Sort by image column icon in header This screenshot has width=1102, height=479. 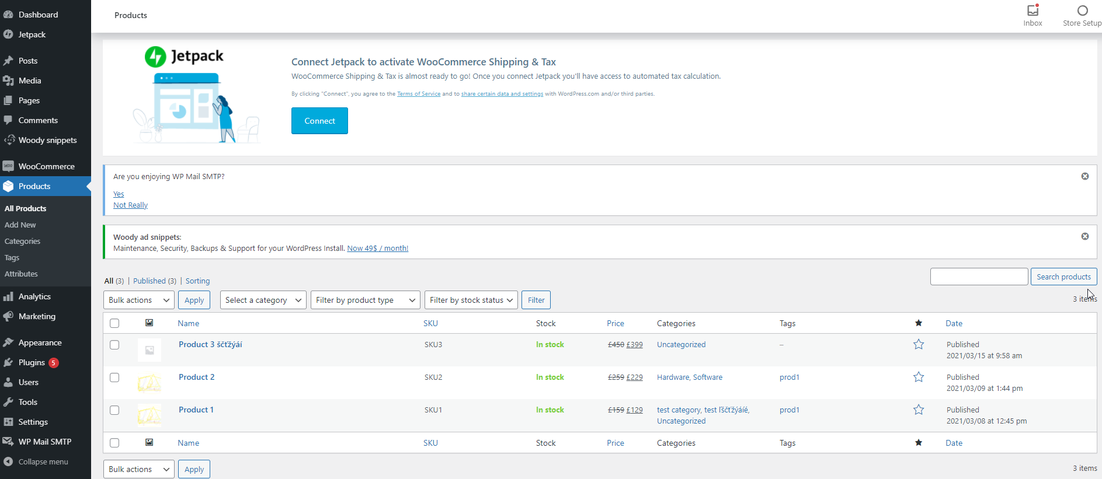150,323
